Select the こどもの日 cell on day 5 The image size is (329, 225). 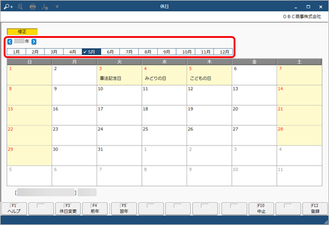click(209, 75)
